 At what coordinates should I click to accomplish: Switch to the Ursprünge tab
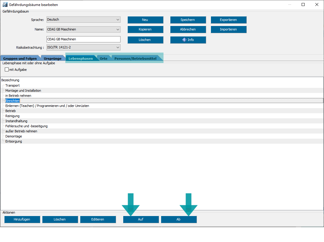pos(53,59)
